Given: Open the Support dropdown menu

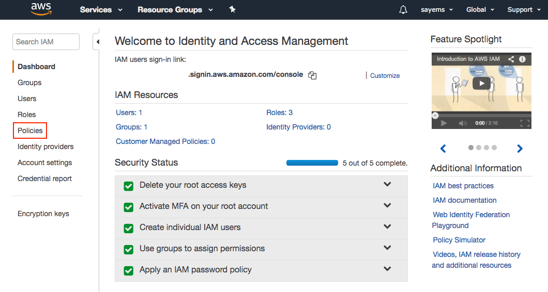Looking at the screenshot, I should point(524,10).
